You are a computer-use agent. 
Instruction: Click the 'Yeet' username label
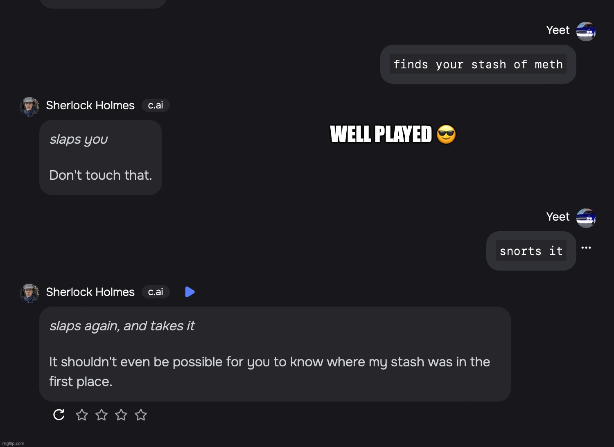[558, 30]
